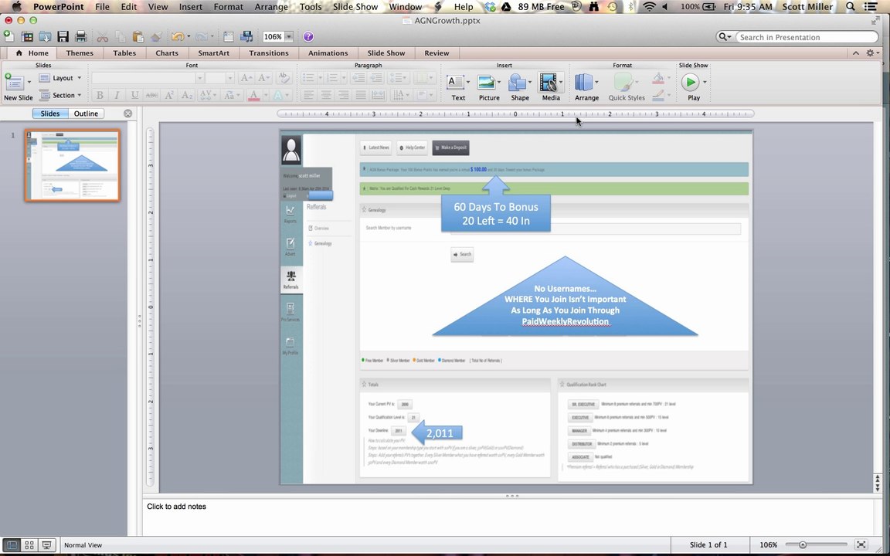Open the Play options arrow

[705, 83]
